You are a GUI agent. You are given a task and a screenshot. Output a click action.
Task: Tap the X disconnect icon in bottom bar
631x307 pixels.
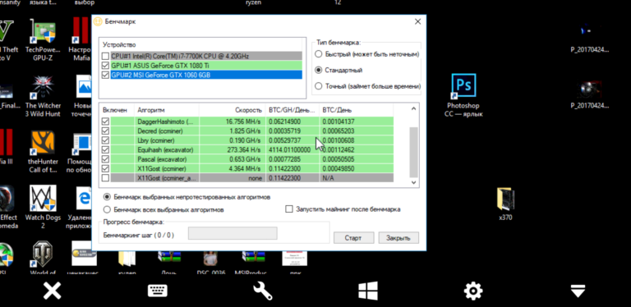53,291
